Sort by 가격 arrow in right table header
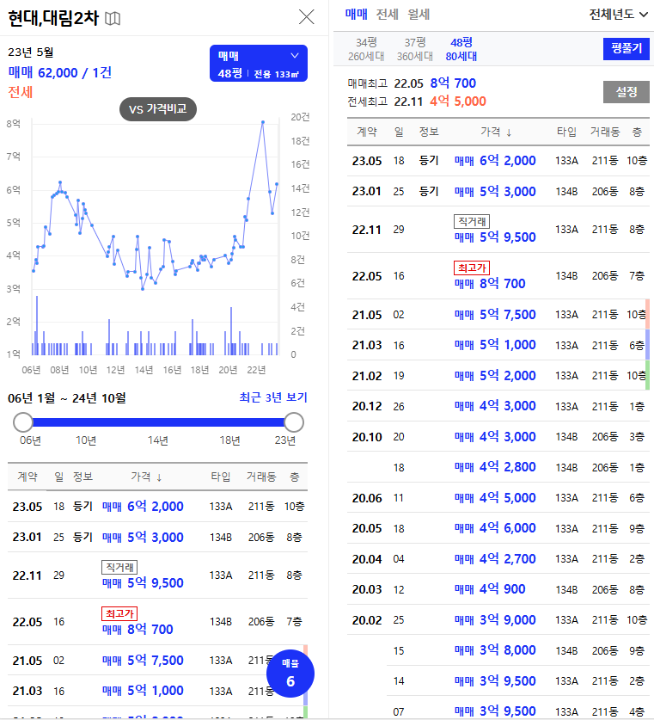 509,132
